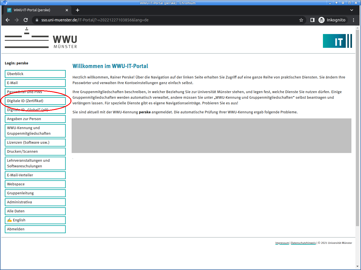361x270 pixels.
Task: Close the WWU-IT-Portal tab
Action: pos(67,10)
